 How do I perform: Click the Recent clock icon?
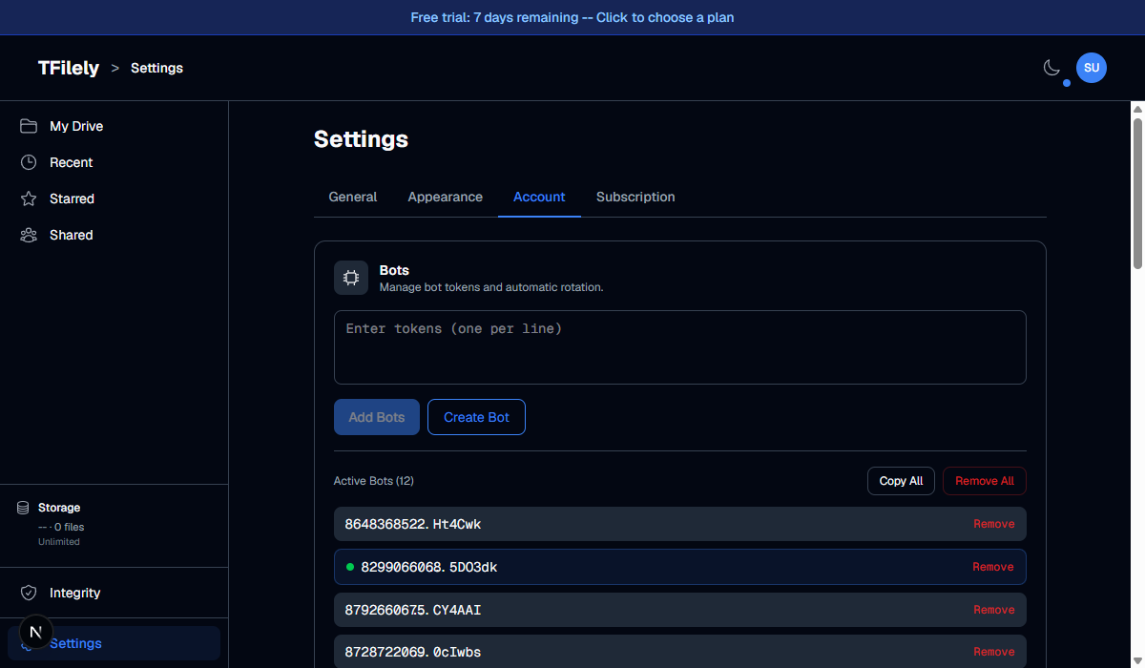tap(29, 162)
